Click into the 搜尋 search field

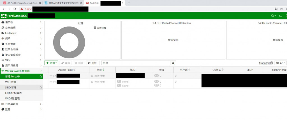pyautogui.click(x=136, y=63)
